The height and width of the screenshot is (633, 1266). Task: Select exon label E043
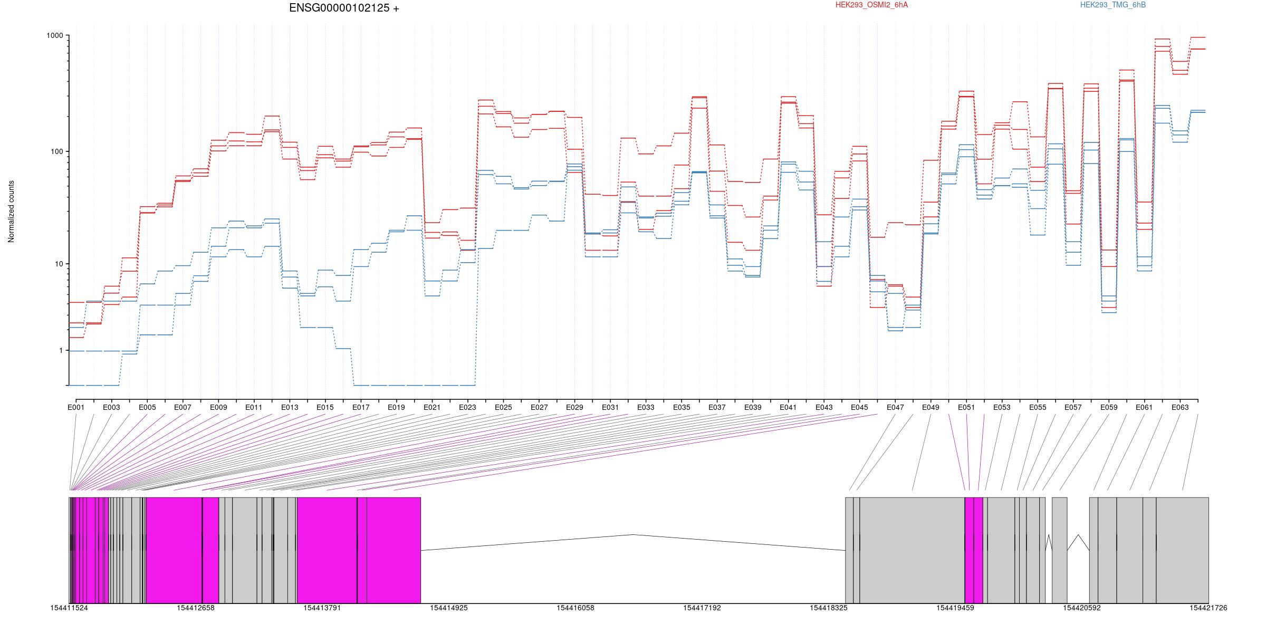pyautogui.click(x=824, y=407)
